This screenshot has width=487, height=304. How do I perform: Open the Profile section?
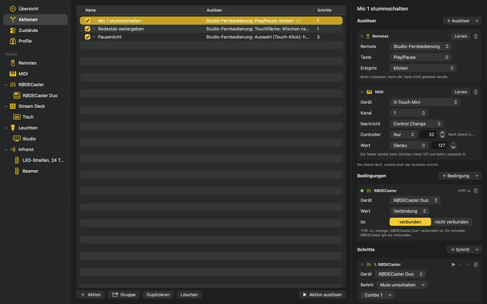(35, 41)
